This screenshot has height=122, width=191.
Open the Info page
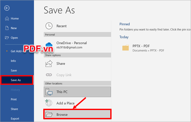point(13,61)
